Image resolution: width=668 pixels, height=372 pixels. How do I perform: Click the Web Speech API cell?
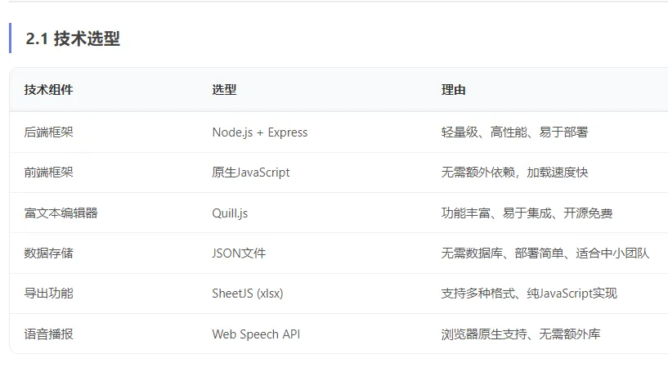tap(256, 334)
